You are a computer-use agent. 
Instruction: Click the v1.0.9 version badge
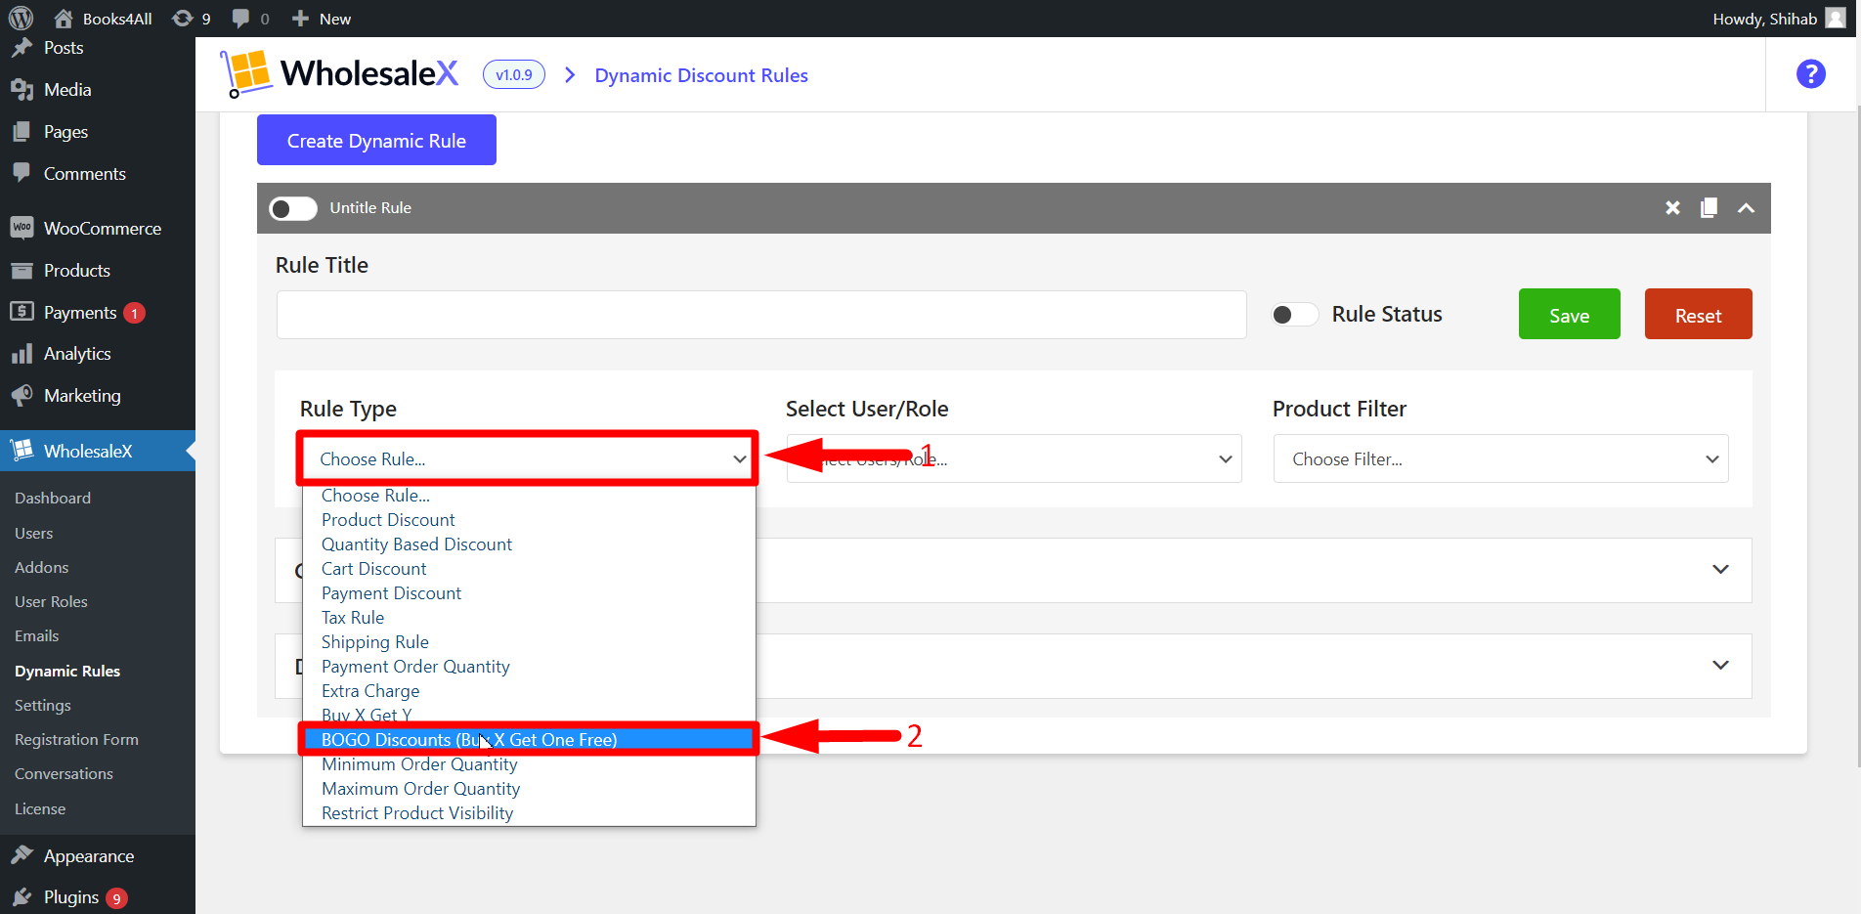pos(513,74)
